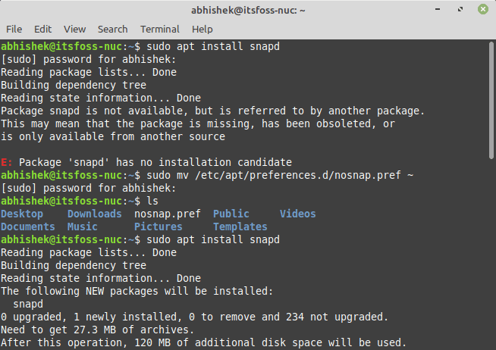Maximize the terminal window
496x350 pixels.
point(460,10)
